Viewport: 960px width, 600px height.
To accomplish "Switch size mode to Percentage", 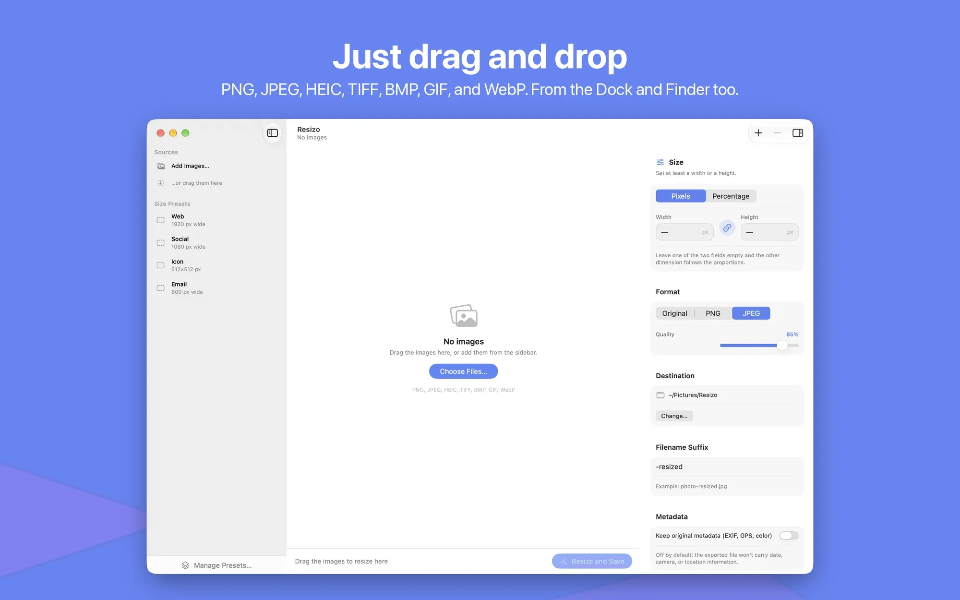I will click(x=731, y=196).
